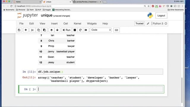Click into the empty input cell

point(100,89)
